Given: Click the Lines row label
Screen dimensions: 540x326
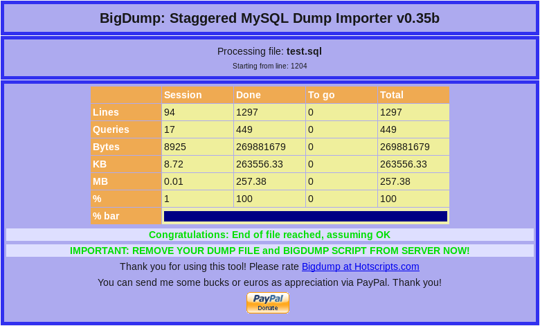Looking at the screenshot, I should (106, 112).
